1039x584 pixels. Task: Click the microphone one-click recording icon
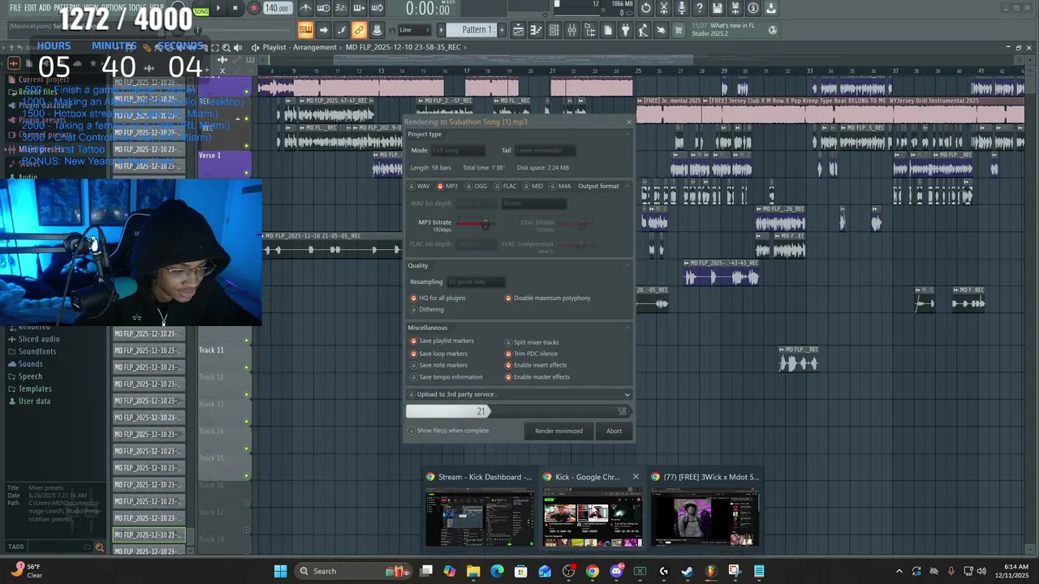click(x=682, y=8)
